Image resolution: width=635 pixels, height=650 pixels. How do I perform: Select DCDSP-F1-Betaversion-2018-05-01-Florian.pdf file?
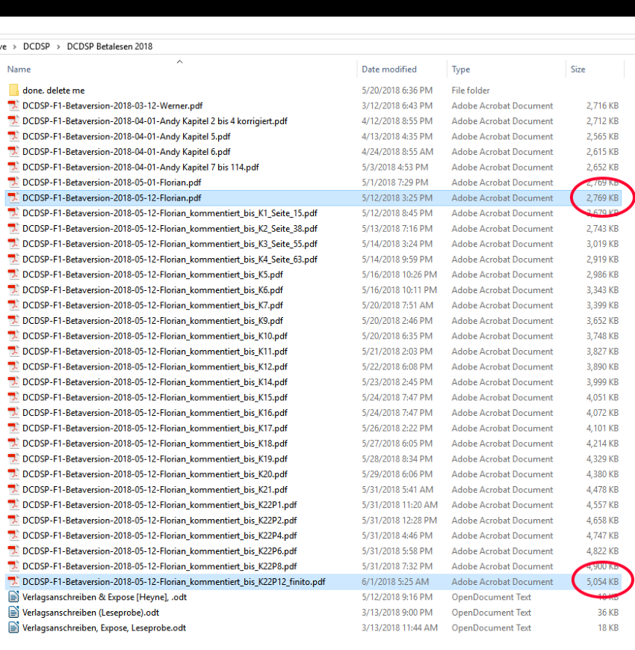(111, 183)
